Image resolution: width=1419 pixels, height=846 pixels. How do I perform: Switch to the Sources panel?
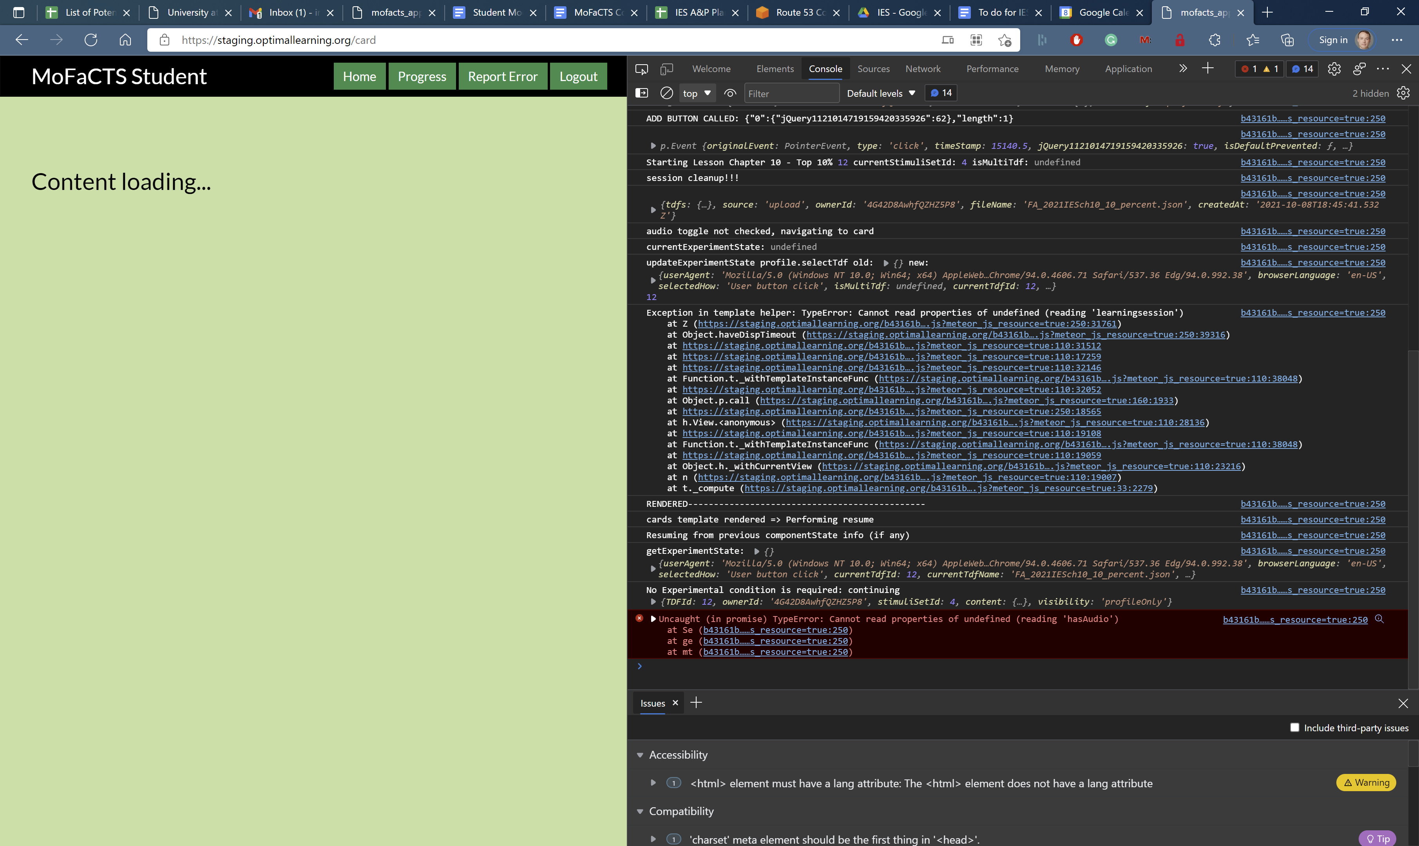[x=873, y=69]
